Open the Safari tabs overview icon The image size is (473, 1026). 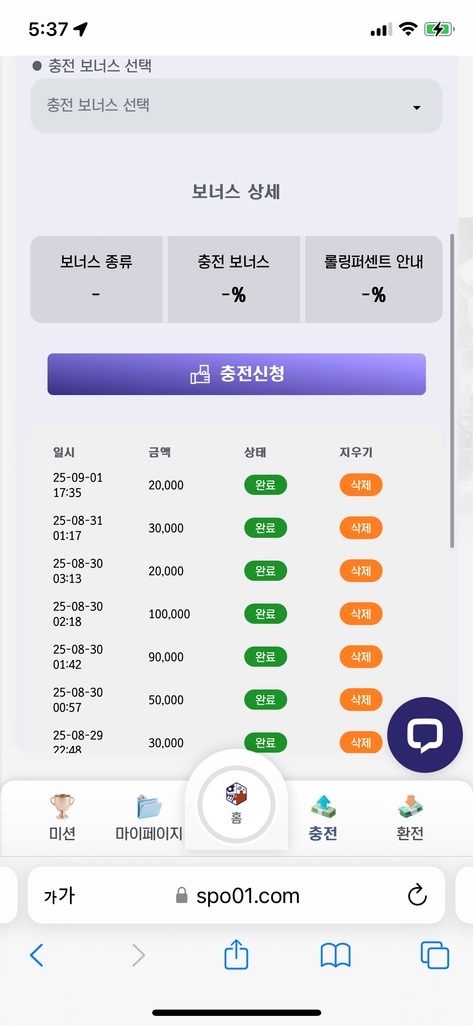(434, 955)
